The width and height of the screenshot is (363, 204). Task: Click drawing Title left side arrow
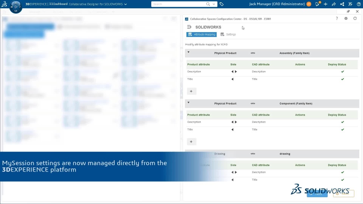coord(233,180)
